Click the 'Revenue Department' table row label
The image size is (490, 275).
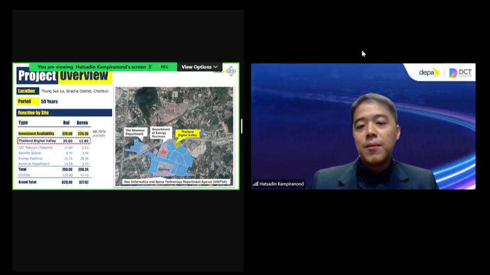pos(34,163)
